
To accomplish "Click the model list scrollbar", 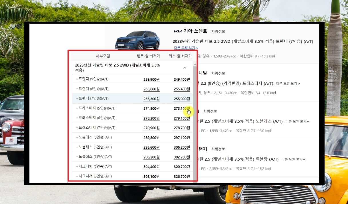I will [x=195, y=121].
